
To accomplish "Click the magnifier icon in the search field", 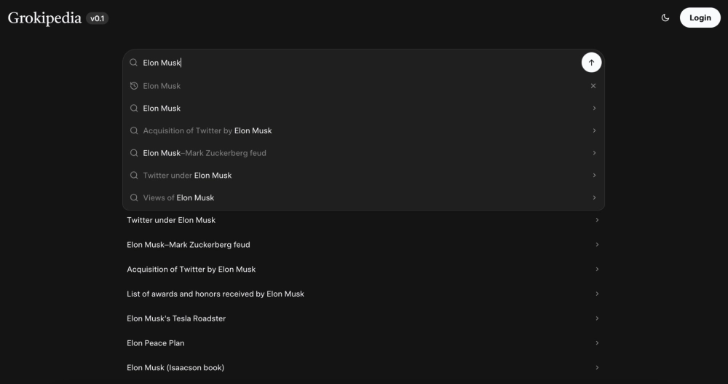I will (134, 63).
